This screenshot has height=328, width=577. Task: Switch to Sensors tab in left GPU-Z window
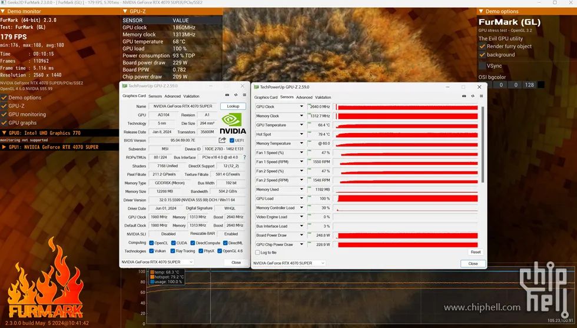[155, 96]
